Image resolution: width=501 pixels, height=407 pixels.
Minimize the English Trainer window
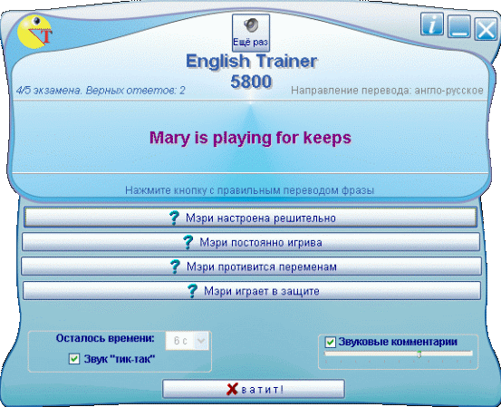pos(459,27)
